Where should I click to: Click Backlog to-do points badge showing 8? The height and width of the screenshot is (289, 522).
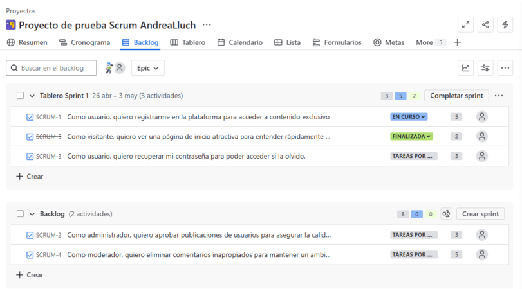click(x=403, y=214)
